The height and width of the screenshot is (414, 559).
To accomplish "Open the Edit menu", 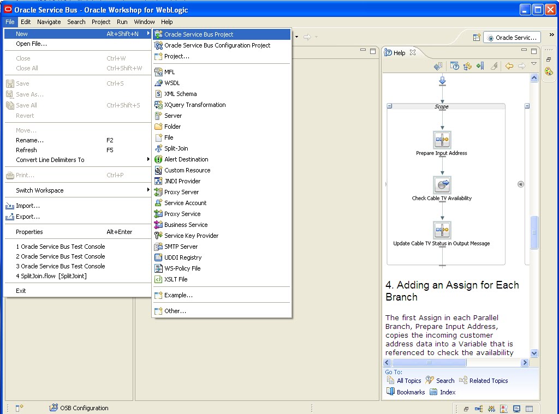I will tap(26, 22).
